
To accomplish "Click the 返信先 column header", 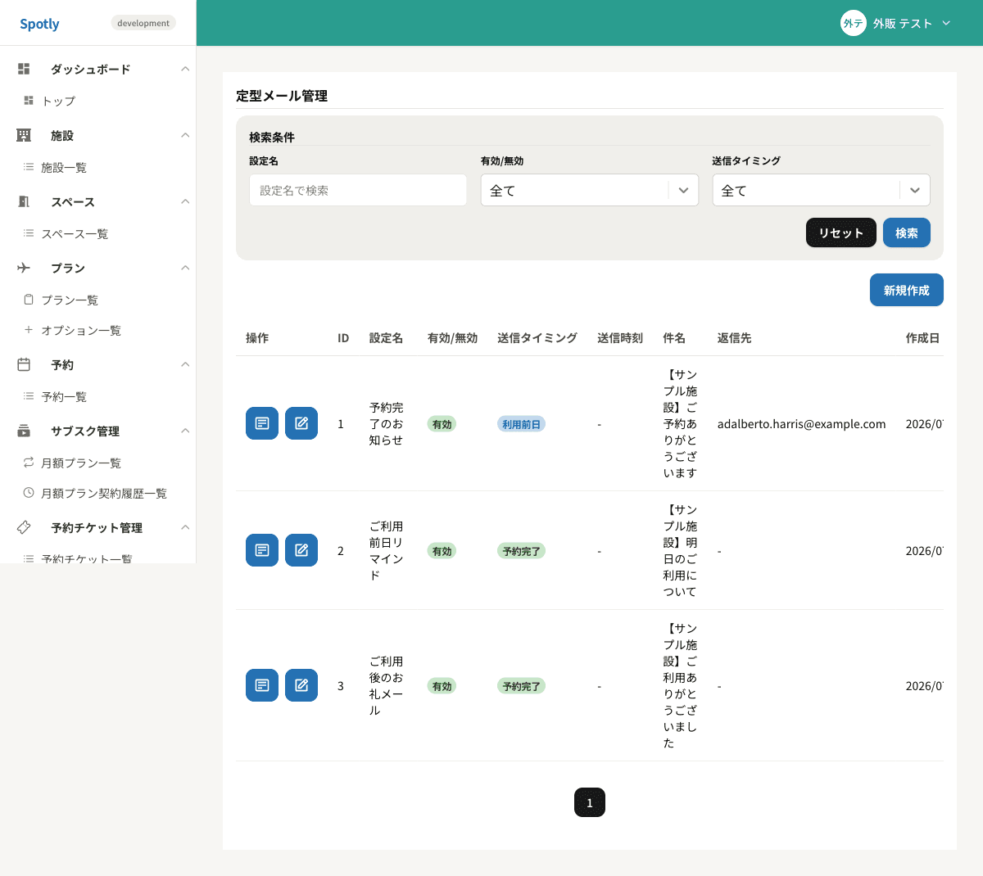I will pos(734,337).
